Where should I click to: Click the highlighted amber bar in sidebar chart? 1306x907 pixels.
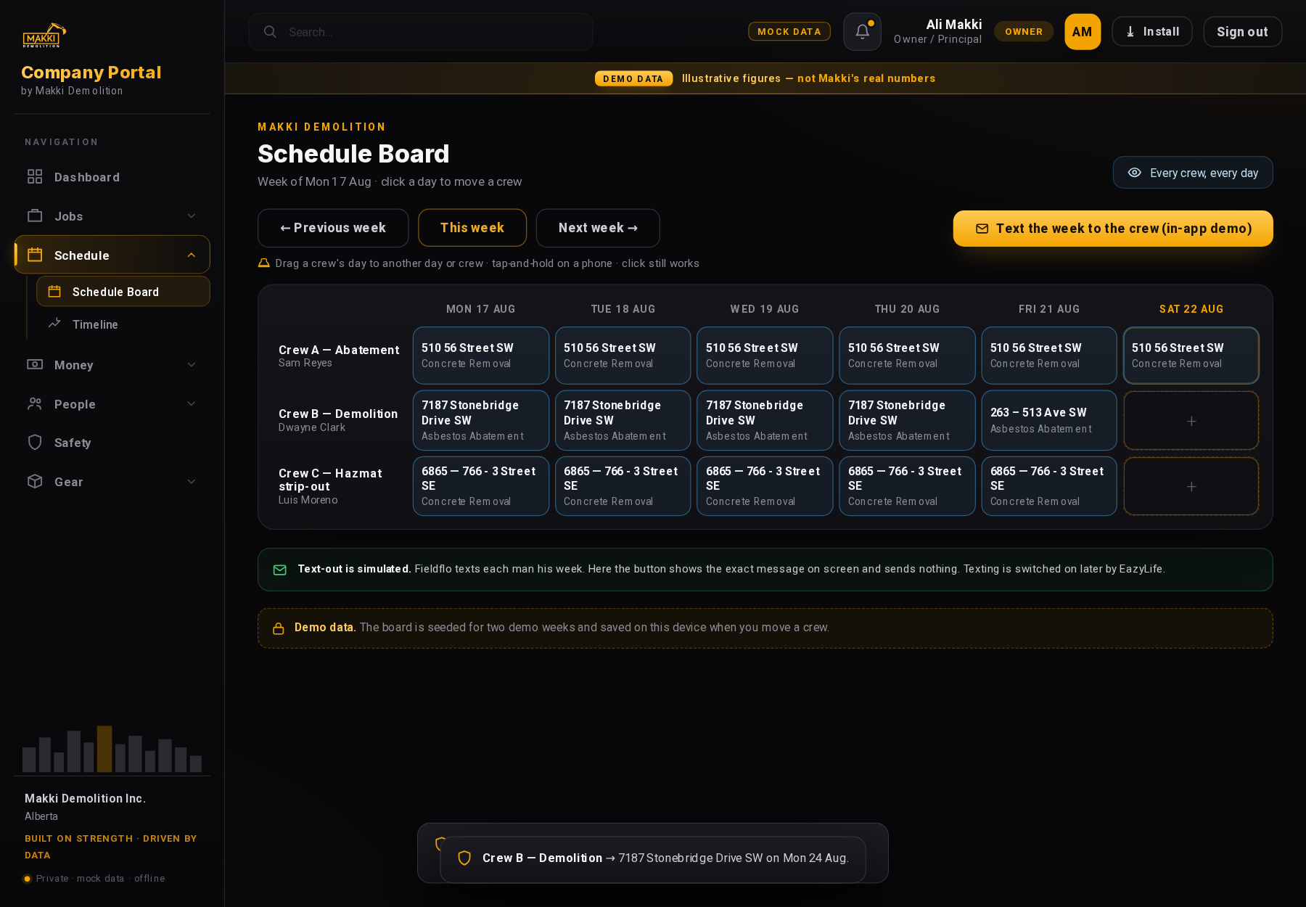[x=104, y=749]
